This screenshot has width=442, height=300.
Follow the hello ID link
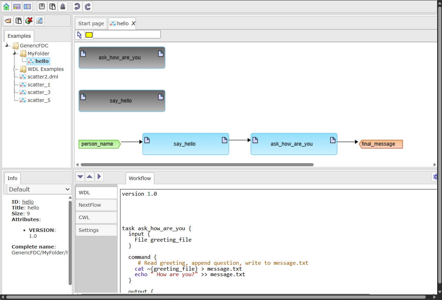(28, 202)
